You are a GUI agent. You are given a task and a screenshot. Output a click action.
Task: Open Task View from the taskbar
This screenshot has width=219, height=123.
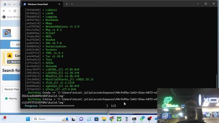(74, 119)
